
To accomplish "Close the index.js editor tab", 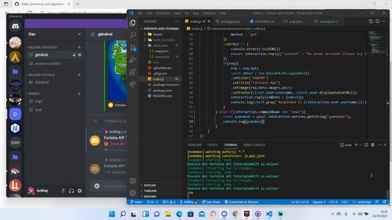I will click(x=209, y=21).
